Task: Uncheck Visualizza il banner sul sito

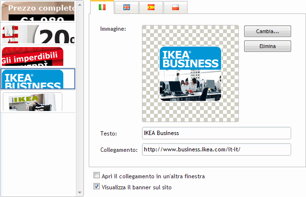Action: (x=96, y=186)
